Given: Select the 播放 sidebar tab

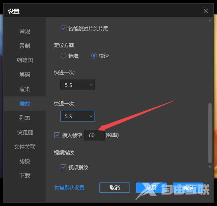Looking at the screenshot, I should [x=25, y=103].
